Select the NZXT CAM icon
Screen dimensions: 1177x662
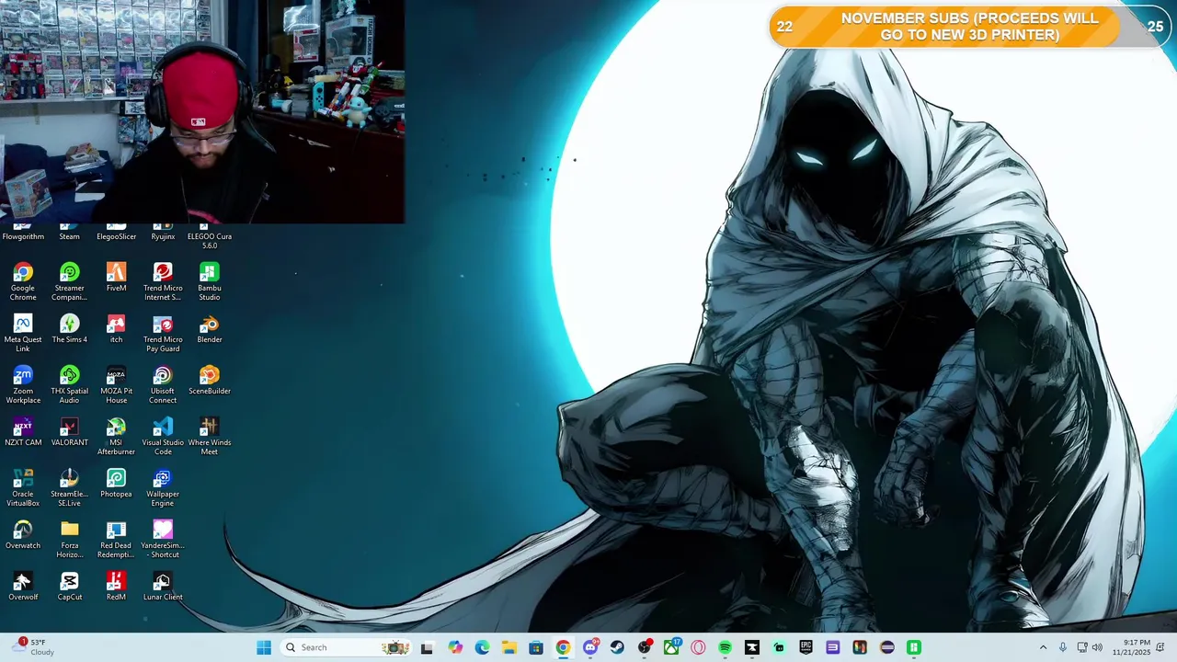(23, 431)
